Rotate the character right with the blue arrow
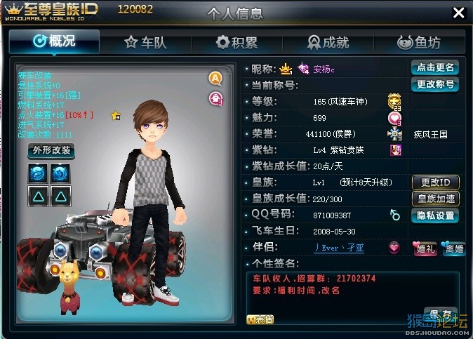Image resolution: width=473 pixels, height=339 pixels. pos(60,173)
